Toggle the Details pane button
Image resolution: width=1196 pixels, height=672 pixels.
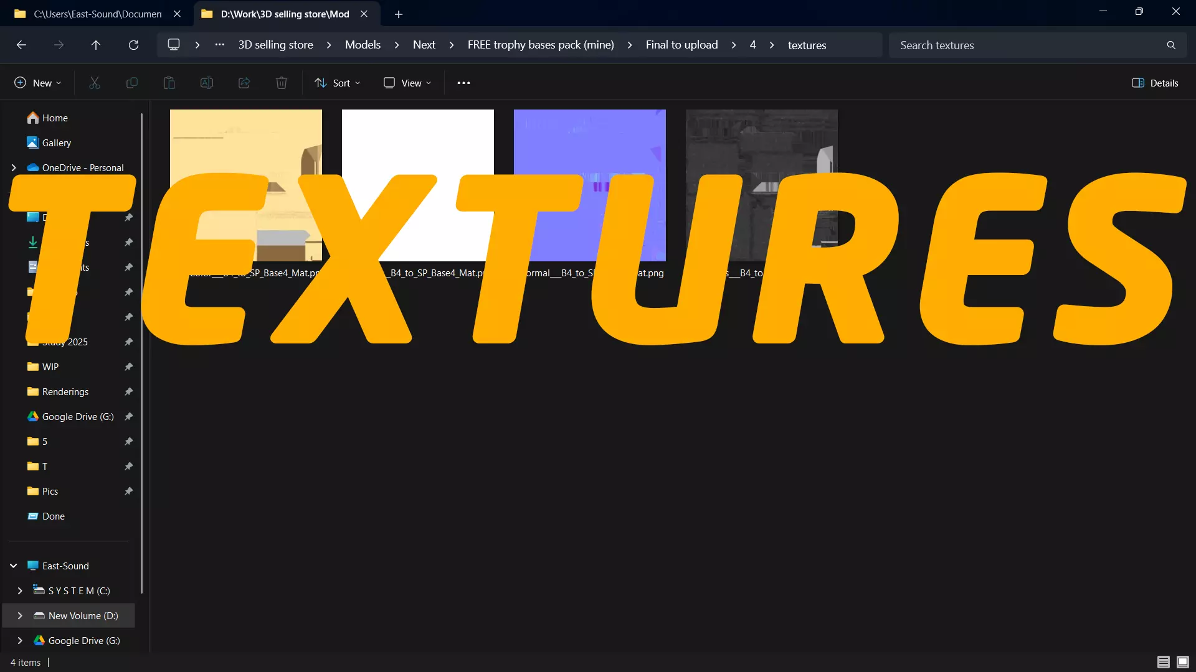point(1155,83)
